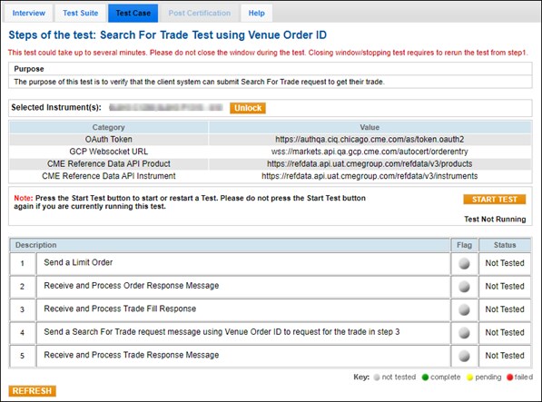The height and width of the screenshot is (402, 542).
Task: Open the Interview tab
Action: [x=29, y=13]
